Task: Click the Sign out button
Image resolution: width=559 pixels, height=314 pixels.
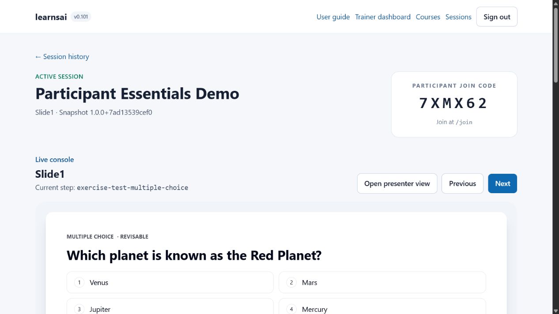Action: coord(497,17)
